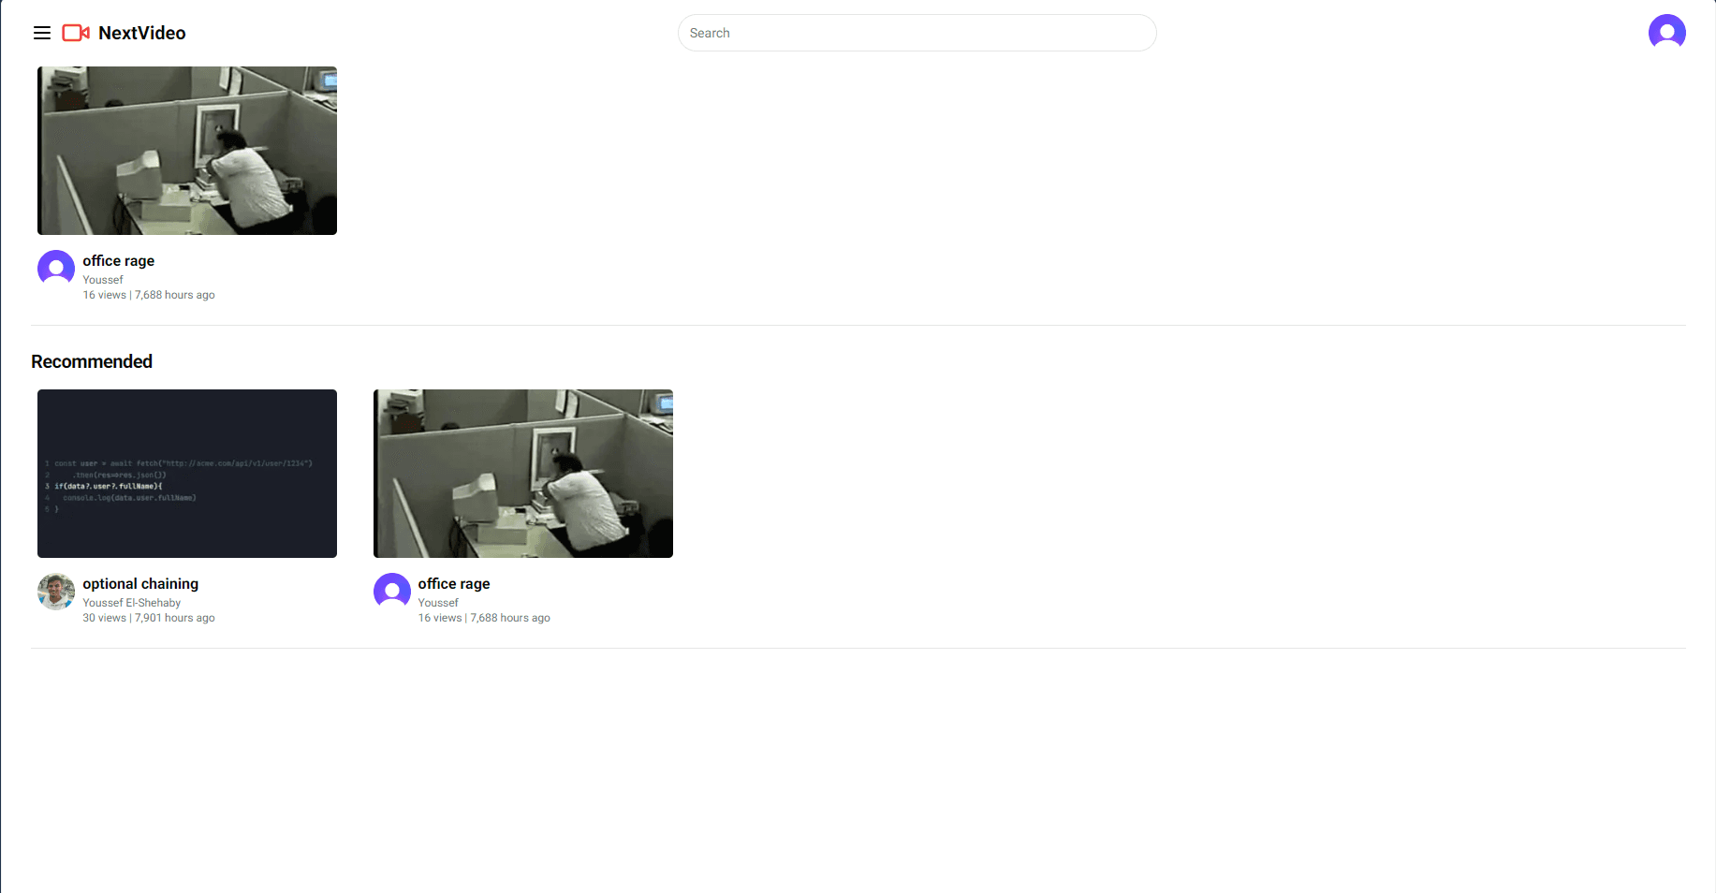Viewport: 1716px width, 893px height.
Task: Go to the NextVideo home link
Action: point(142,33)
